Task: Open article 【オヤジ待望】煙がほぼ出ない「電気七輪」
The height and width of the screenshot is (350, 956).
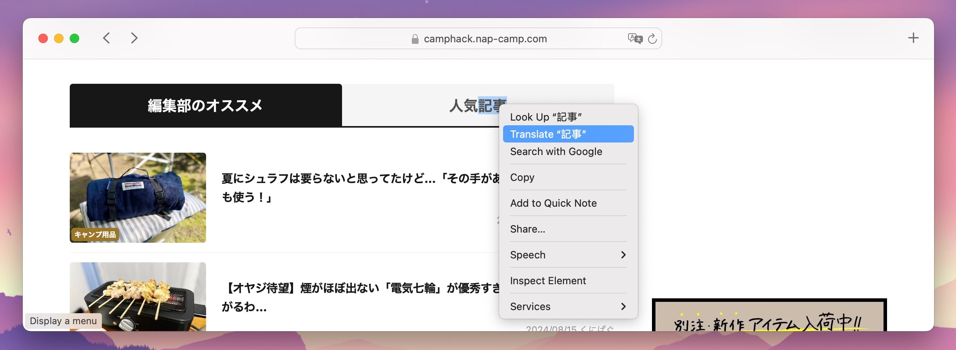Action: tap(360, 298)
